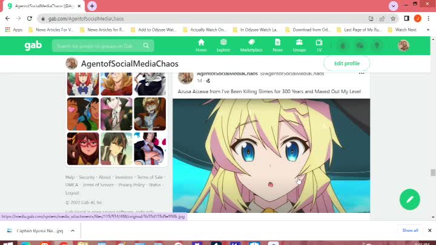Viewport: 436px width, 245px height.
Task: Show more bookmarks overflow chevron
Action: pos(428,30)
